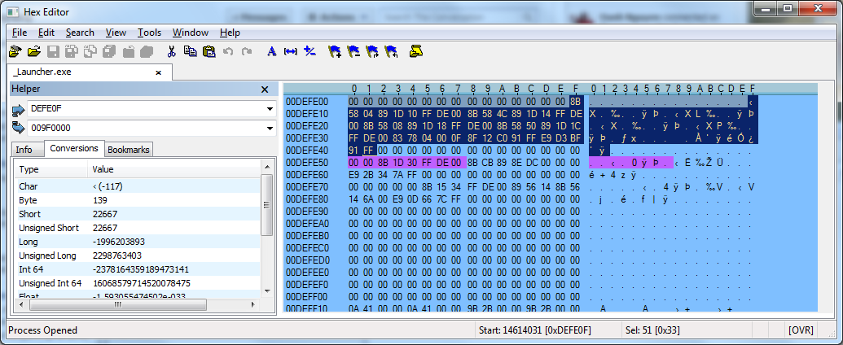Open the Tools menu
Viewport: 843px width, 345px height.
pos(149,33)
